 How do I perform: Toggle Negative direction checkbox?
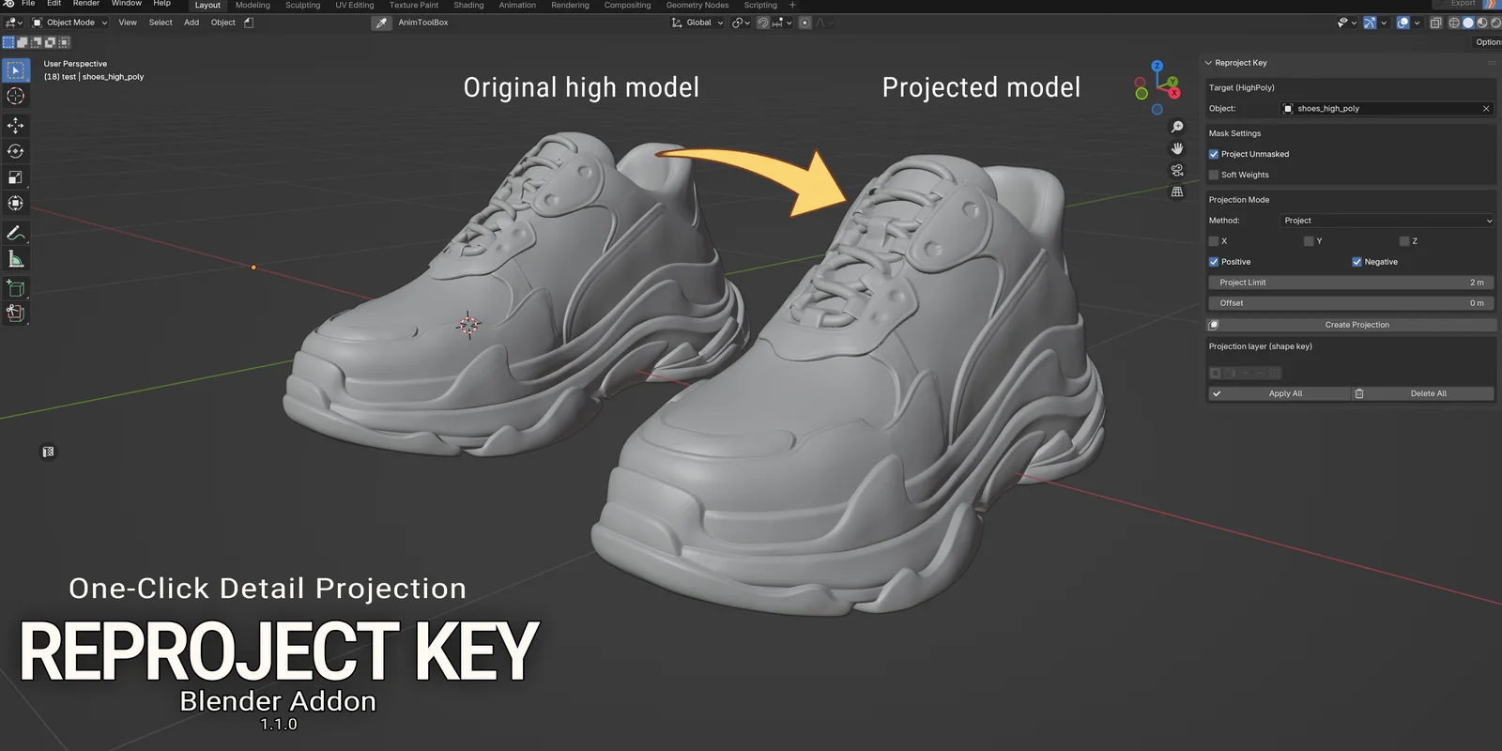1356,262
